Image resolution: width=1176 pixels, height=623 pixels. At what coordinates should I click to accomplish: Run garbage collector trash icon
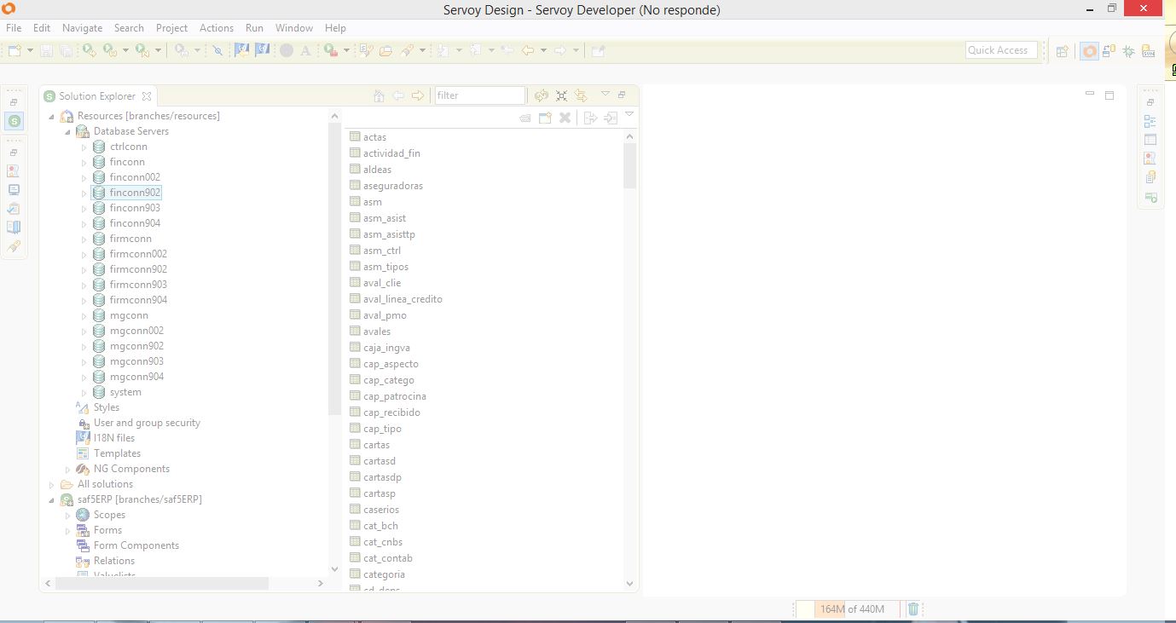click(913, 609)
